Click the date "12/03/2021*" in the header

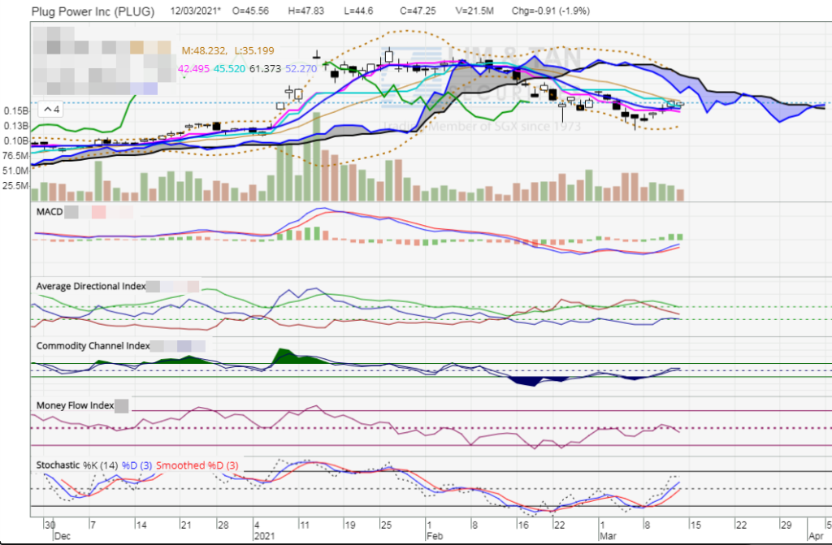point(195,11)
